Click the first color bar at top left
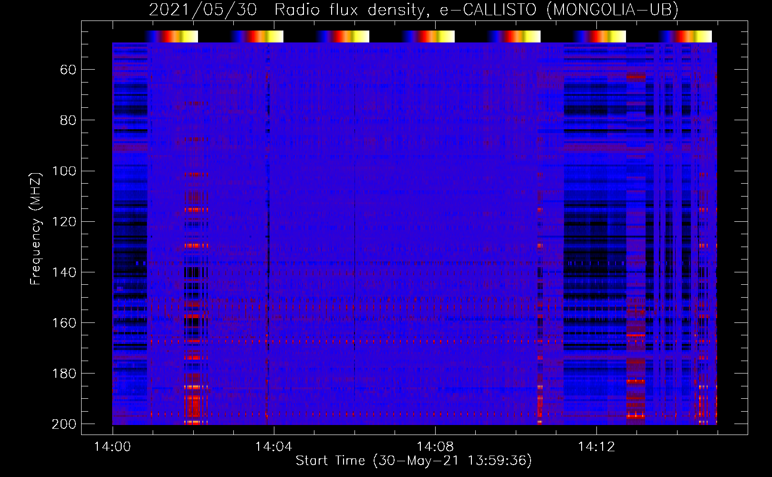The width and height of the screenshot is (772, 477). point(172,37)
